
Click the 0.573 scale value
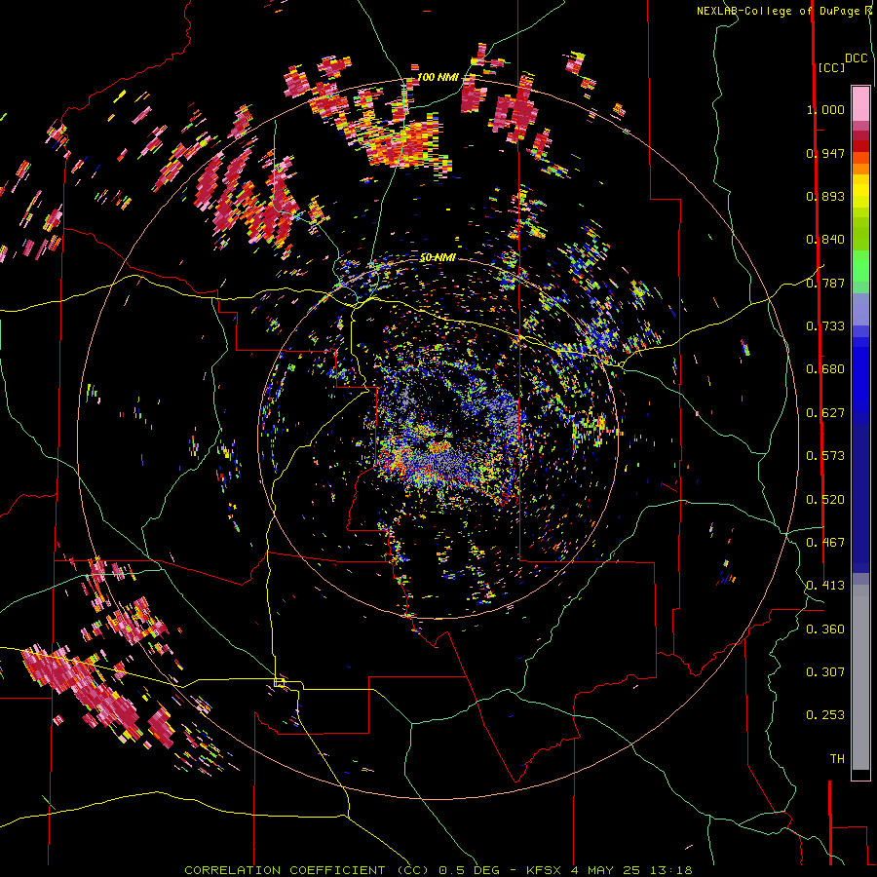(825, 456)
